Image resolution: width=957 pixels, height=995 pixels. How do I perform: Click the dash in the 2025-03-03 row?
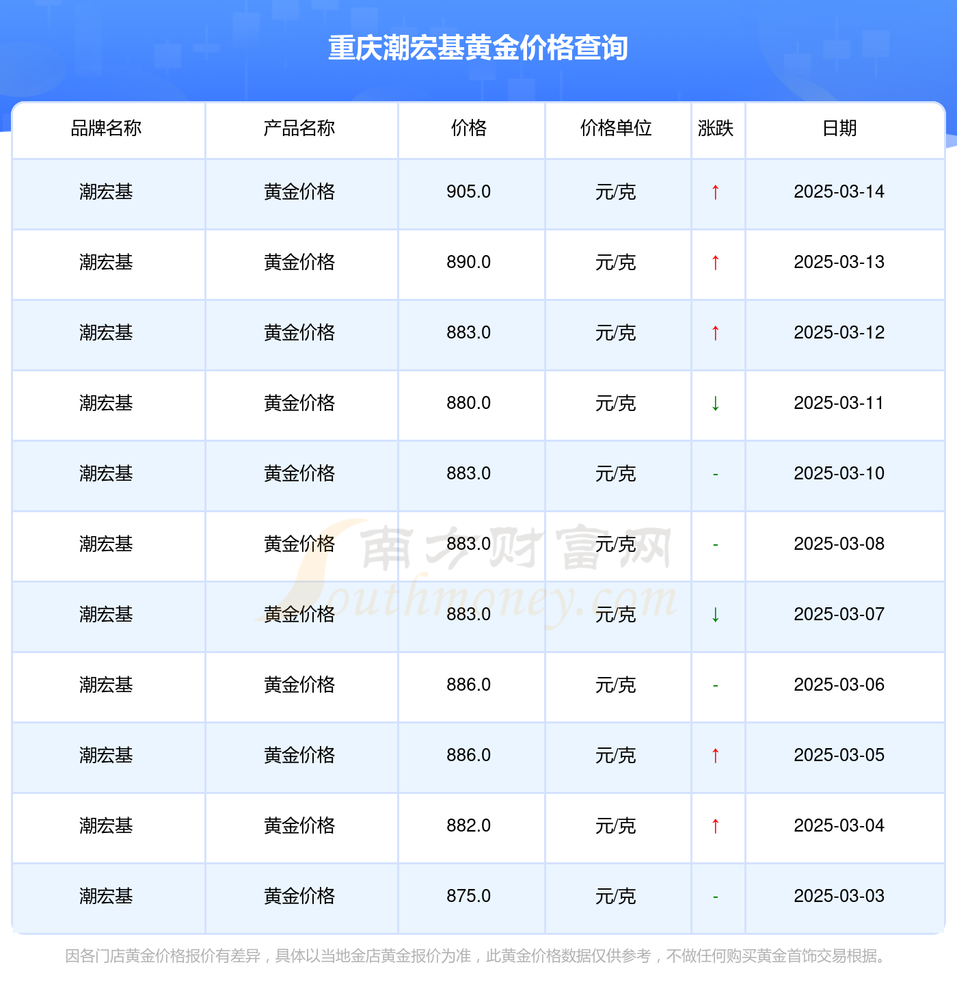click(716, 897)
